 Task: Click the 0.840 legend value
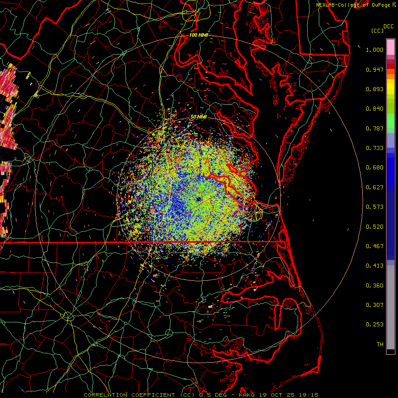tap(375, 109)
